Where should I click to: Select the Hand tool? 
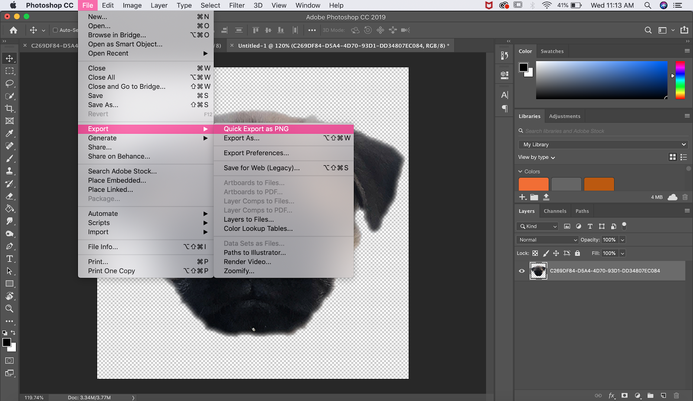10,297
